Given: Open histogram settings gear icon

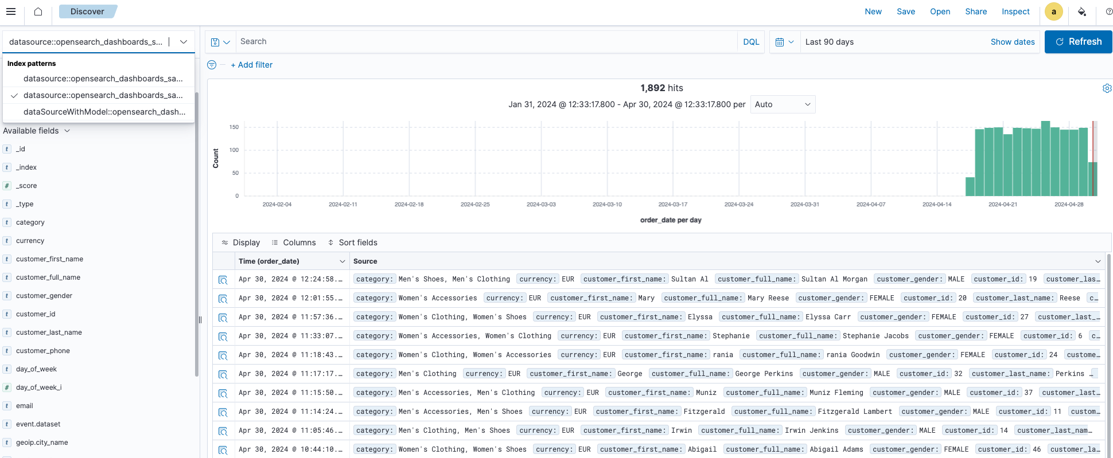Looking at the screenshot, I should click(x=1107, y=88).
